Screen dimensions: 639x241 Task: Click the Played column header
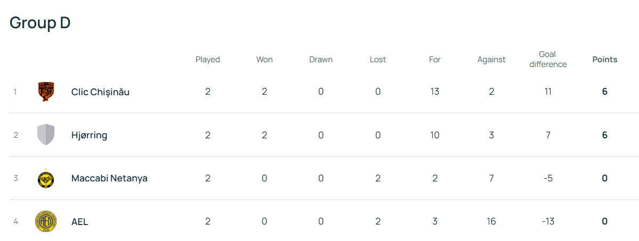click(x=207, y=60)
